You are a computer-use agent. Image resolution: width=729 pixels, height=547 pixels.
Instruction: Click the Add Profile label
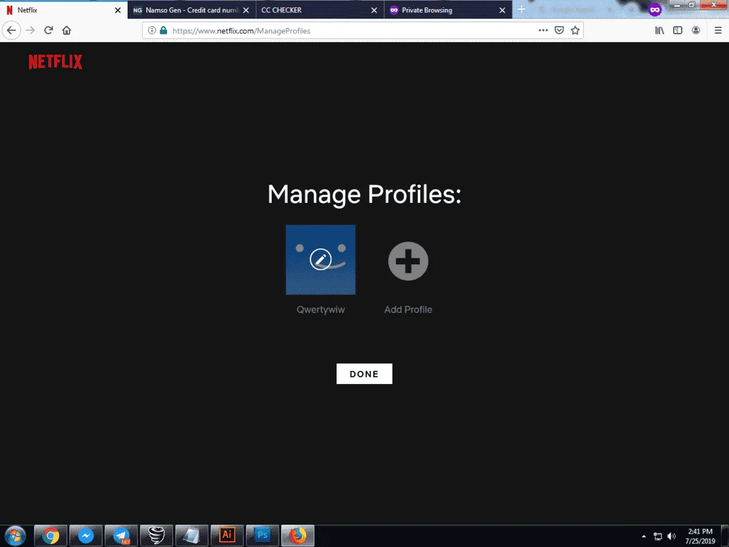[408, 309]
